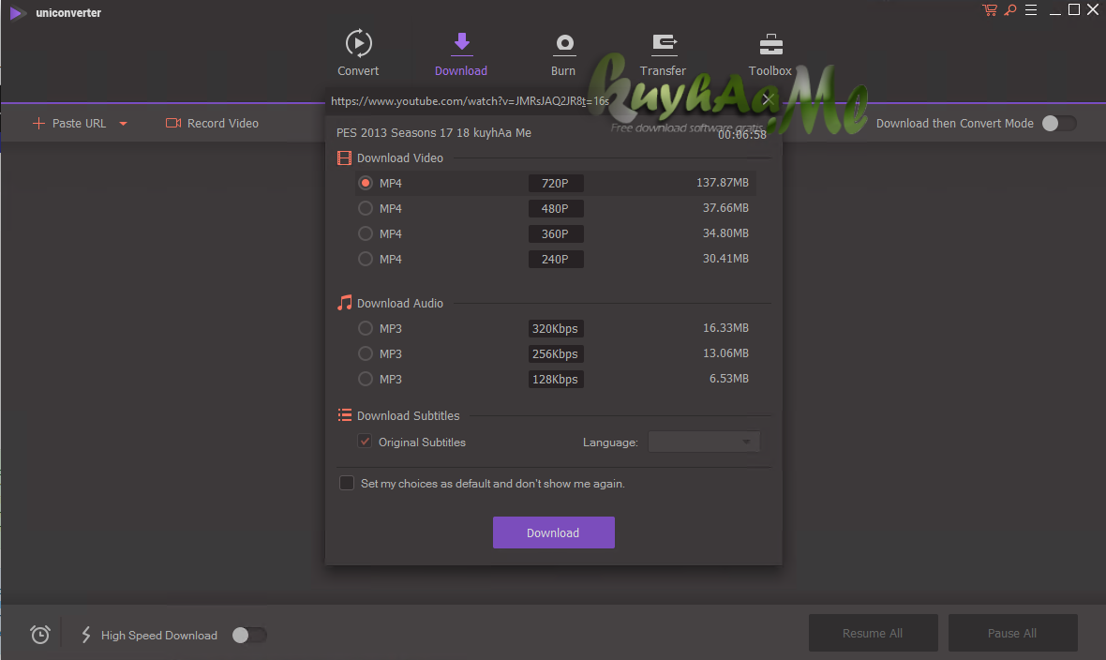Click the 6.53MB file size

(728, 379)
